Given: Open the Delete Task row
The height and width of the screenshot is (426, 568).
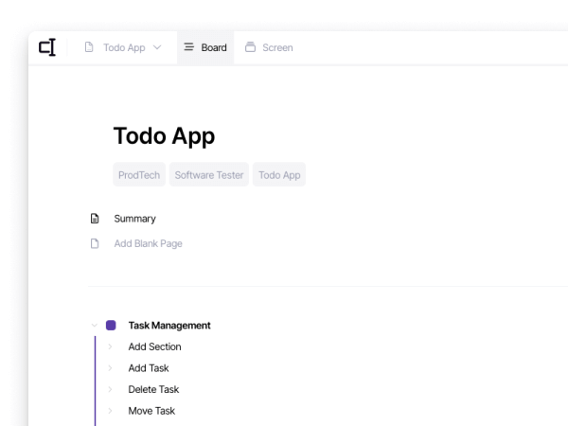Looking at the screenshot, I should [x=153, y=389].
